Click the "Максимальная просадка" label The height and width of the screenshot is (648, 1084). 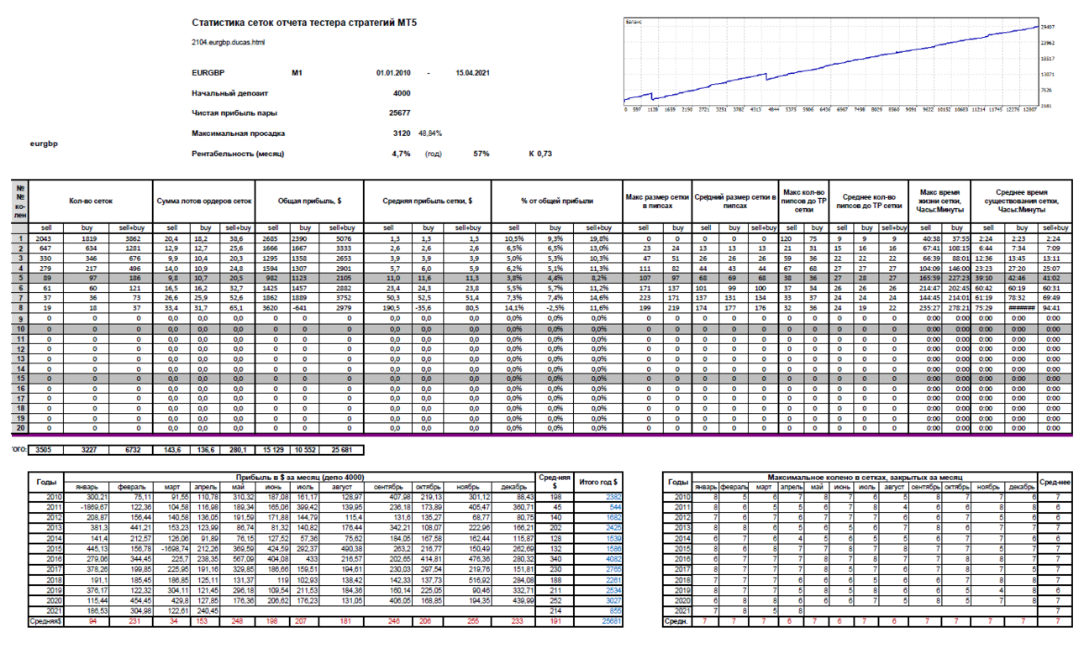(x=239, y=133)
